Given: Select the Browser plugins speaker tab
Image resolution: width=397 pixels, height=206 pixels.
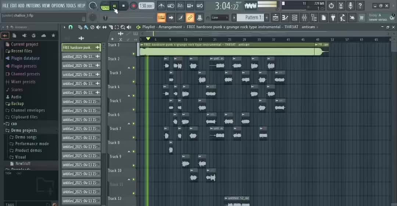Looking at the screenshot, I should point(24,36).
